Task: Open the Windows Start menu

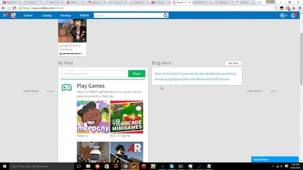Action: coord(4,166)
